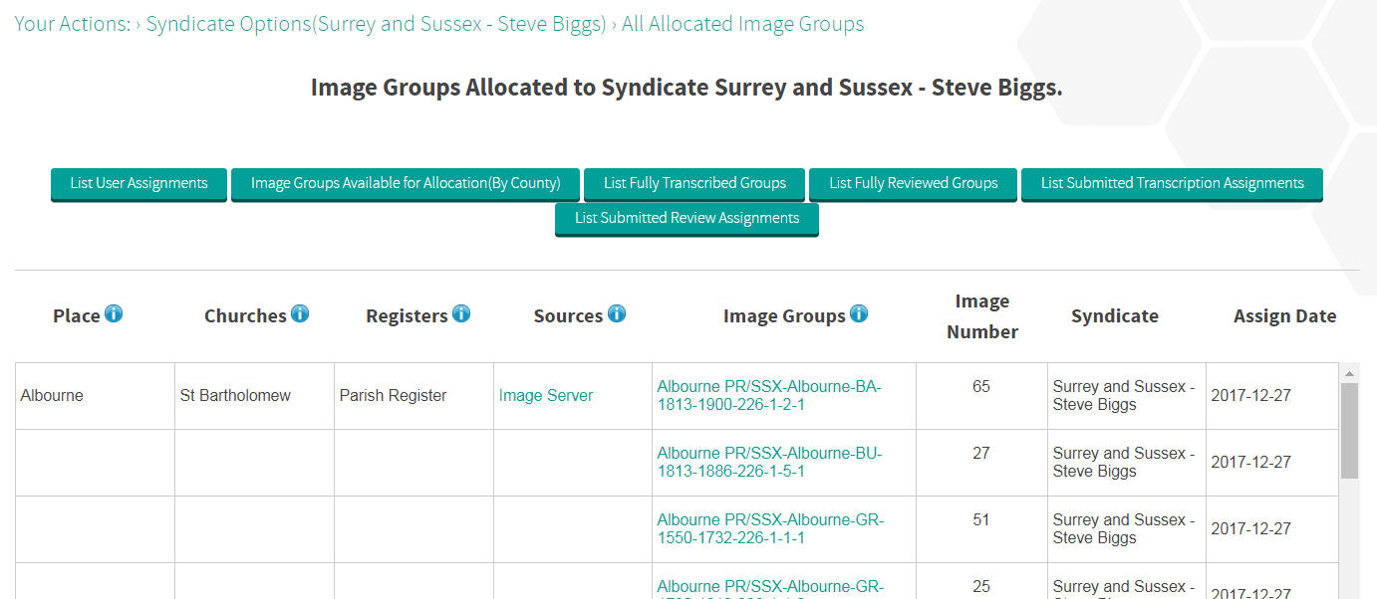Image resolution: width=1377 pixels, height=599 pixels.
Task: Click the Syndicate column header
Action: tap(1114, 316)
